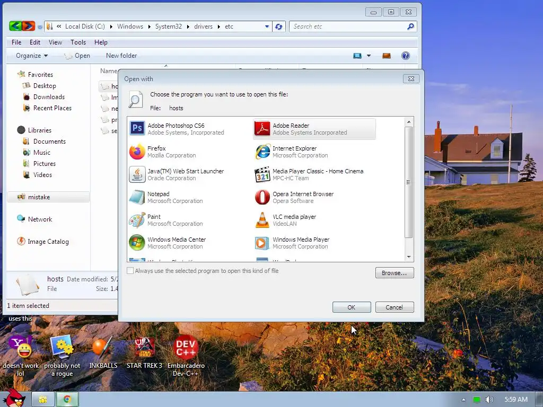Click the program list scroll up arrow
Screen dimensions: 543x407
(x=409, y=122)
